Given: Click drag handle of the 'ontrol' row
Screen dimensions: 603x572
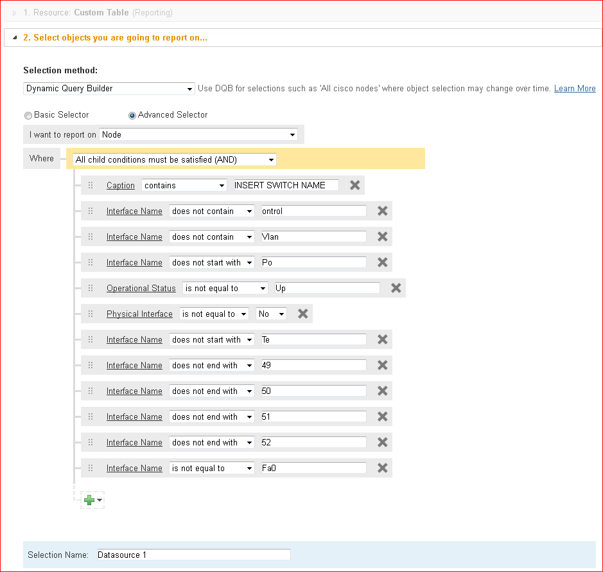Looking at the screenshot, I should [91, 211].
